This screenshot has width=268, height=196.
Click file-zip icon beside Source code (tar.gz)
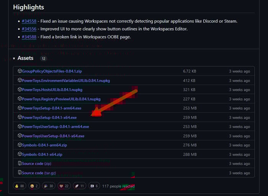tap(20, 173)
